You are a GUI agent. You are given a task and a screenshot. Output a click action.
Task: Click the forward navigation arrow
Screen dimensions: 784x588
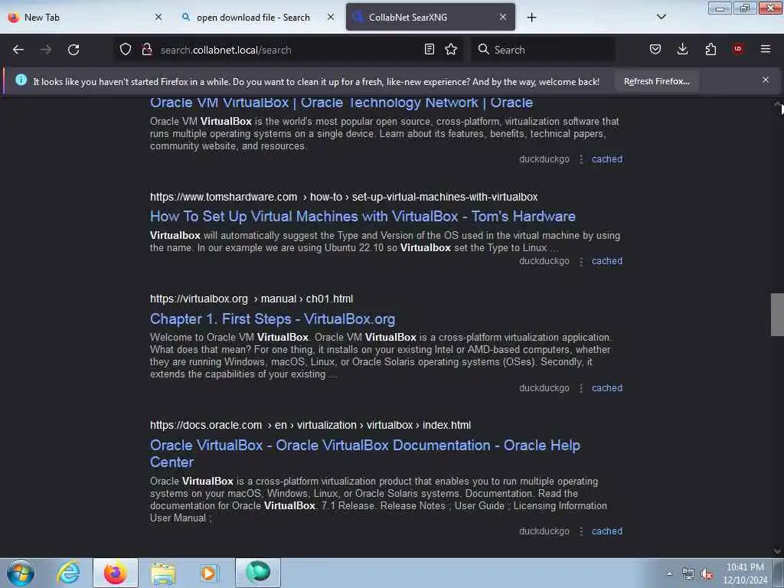(45, 50)
